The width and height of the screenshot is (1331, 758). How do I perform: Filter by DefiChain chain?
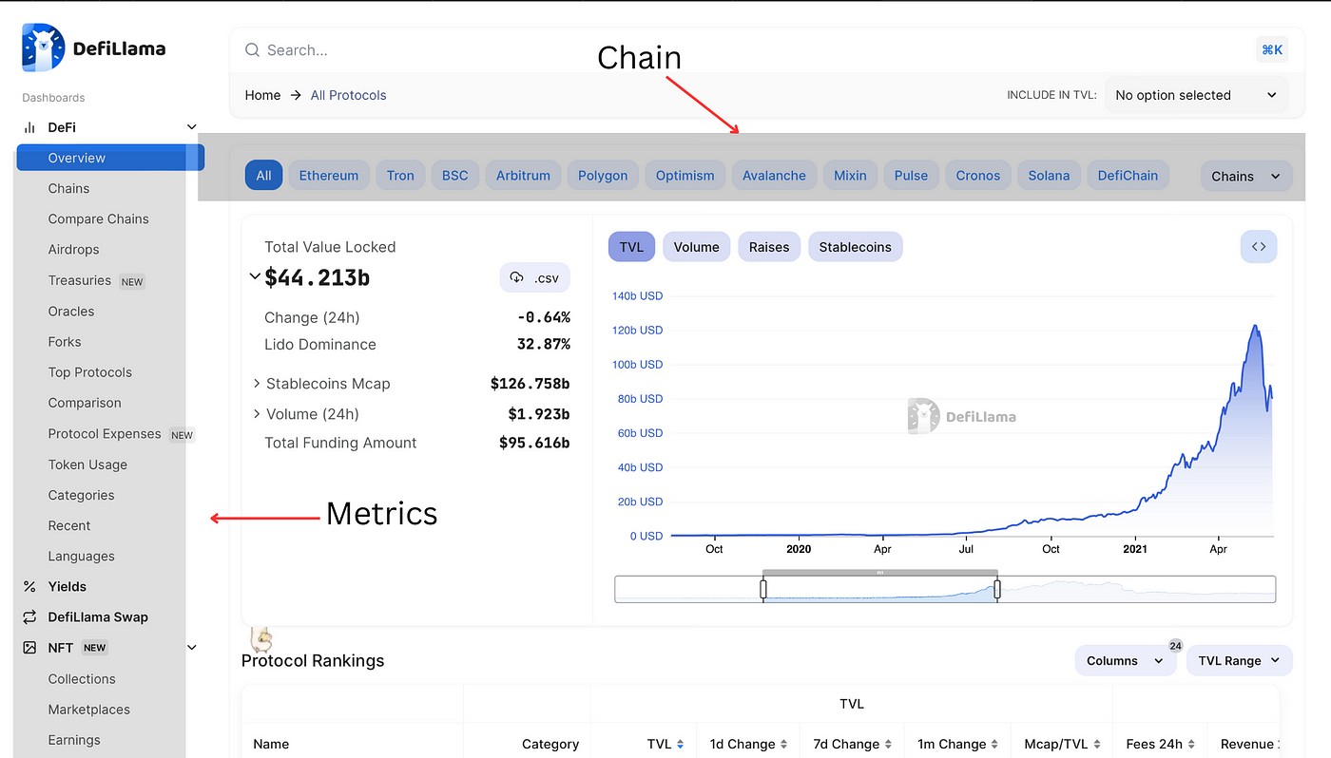point(1128,175)
